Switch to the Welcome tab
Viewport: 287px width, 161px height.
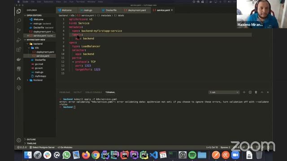tap(67, 10)
